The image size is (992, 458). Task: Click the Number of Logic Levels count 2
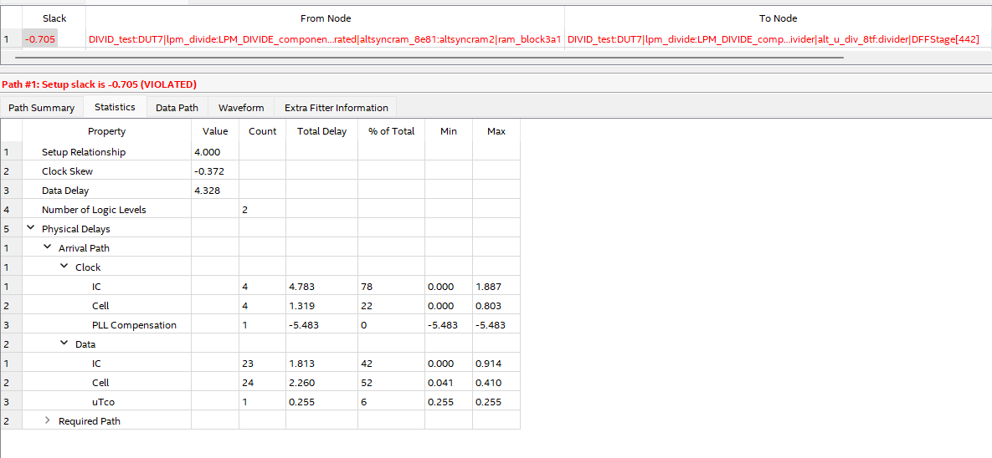tap(244, 209)
